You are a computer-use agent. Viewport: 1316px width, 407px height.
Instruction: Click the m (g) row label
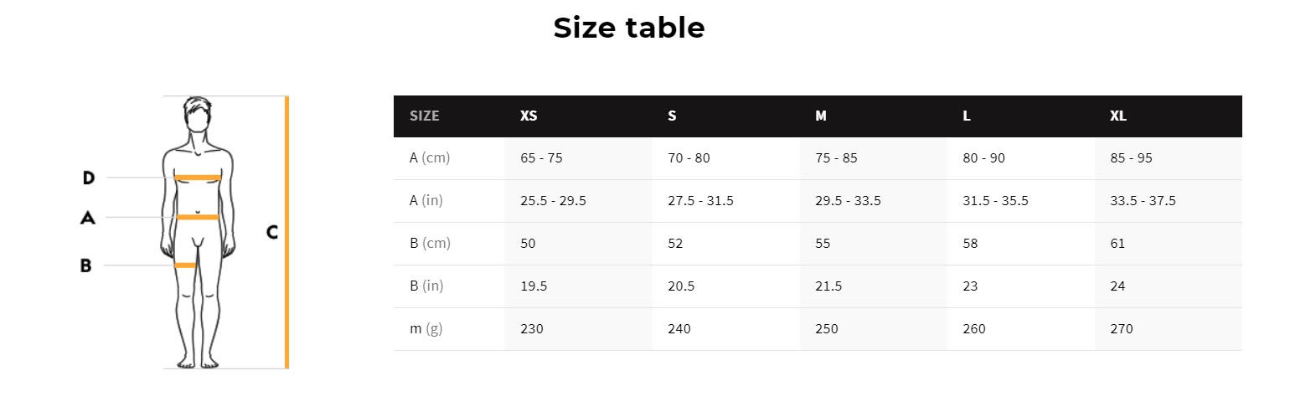tap(426, 328)
